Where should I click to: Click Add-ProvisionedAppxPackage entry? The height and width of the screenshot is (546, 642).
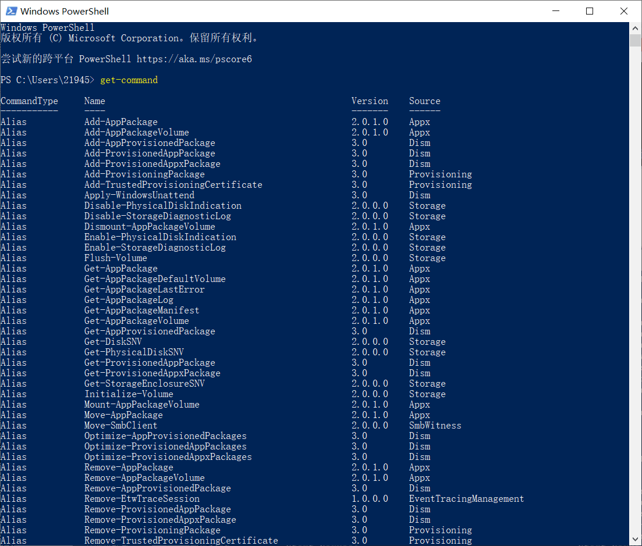click(152, 164)
